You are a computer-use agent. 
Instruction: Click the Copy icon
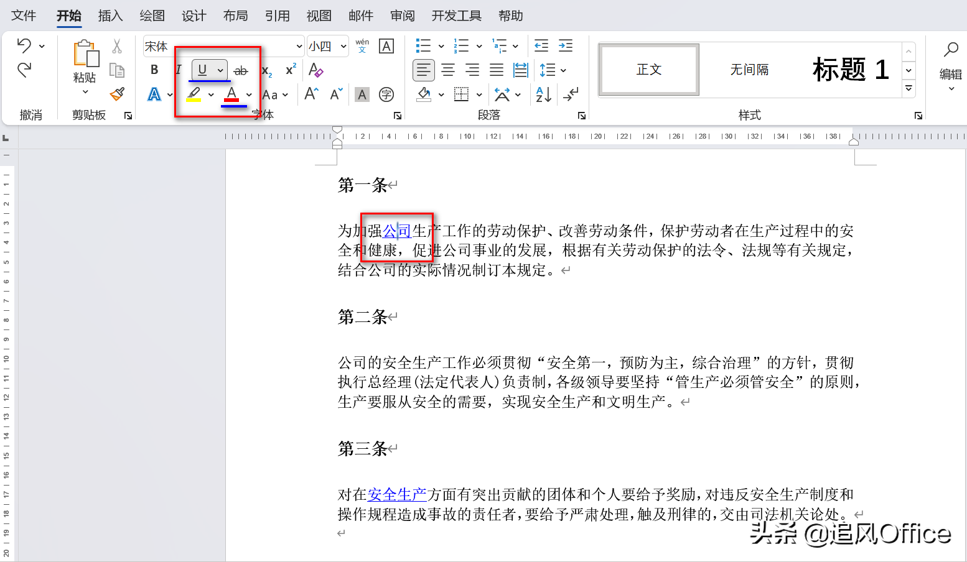coord(117,70)
